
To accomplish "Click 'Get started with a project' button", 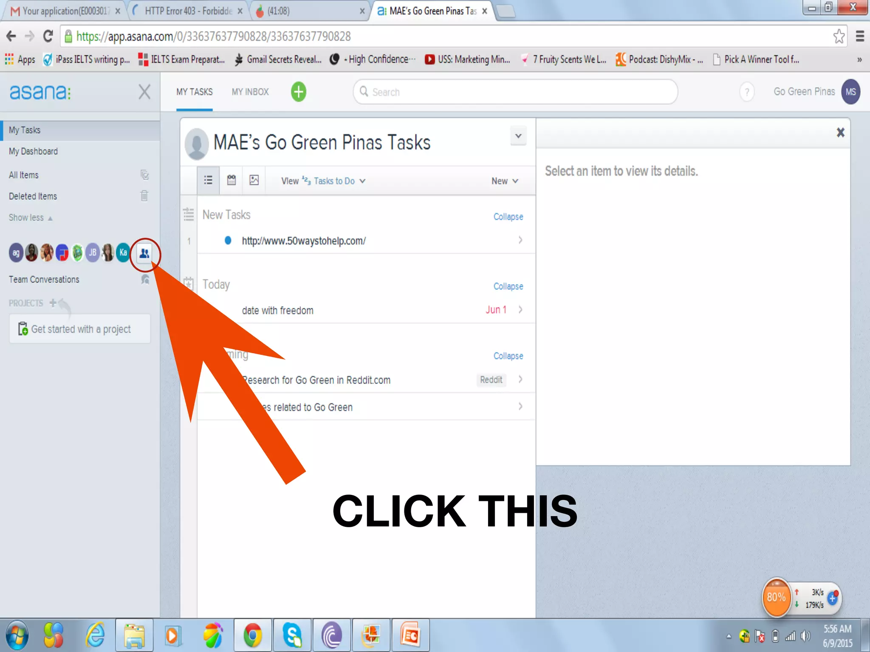I will 80,329.
